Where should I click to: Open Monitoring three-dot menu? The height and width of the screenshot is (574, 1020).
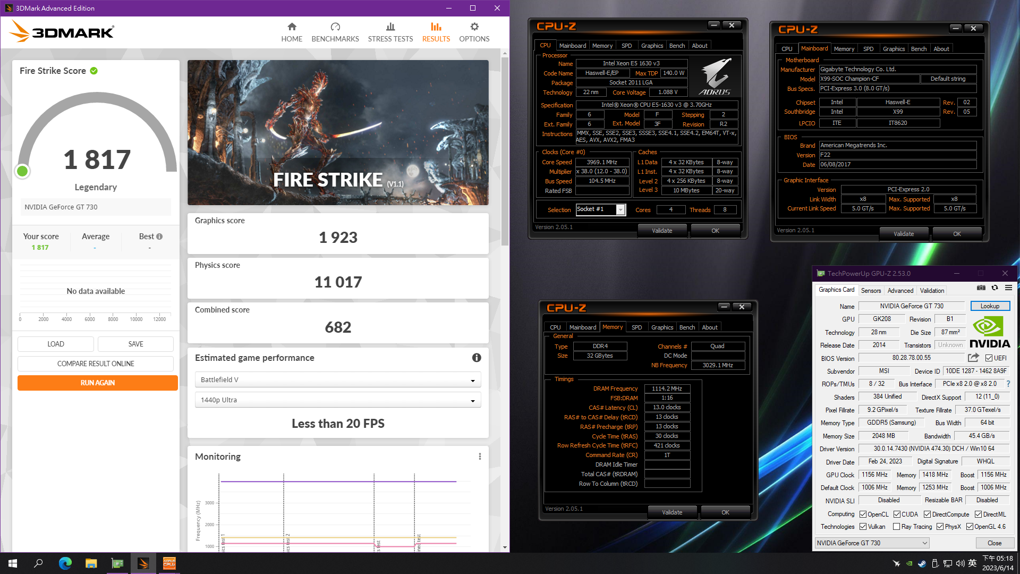click(480, 457)
